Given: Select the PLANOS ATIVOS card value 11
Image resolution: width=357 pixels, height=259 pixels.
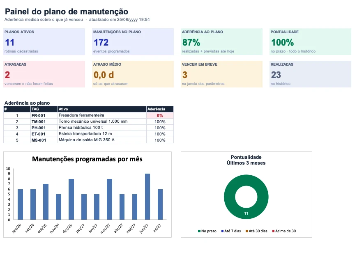Looking at the screenshot, I should pos(9,43).
